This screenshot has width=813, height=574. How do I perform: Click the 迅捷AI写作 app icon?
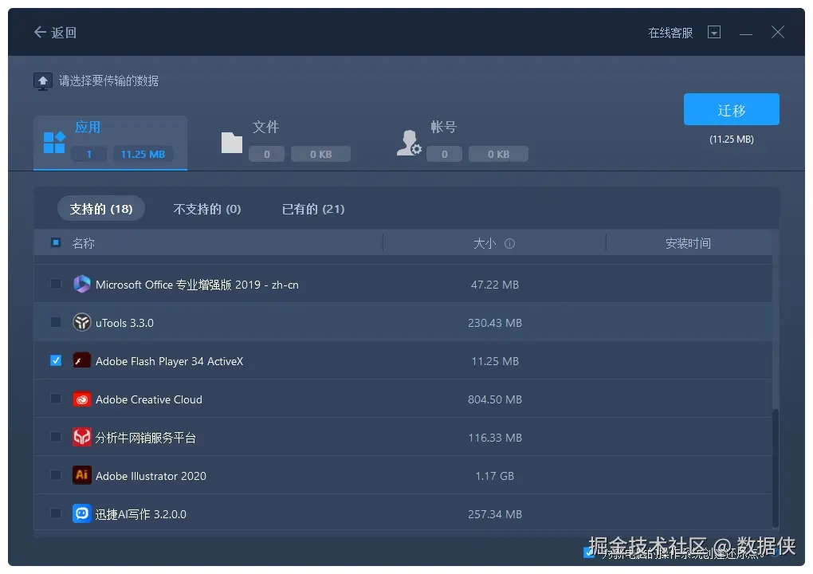(81, 513)
